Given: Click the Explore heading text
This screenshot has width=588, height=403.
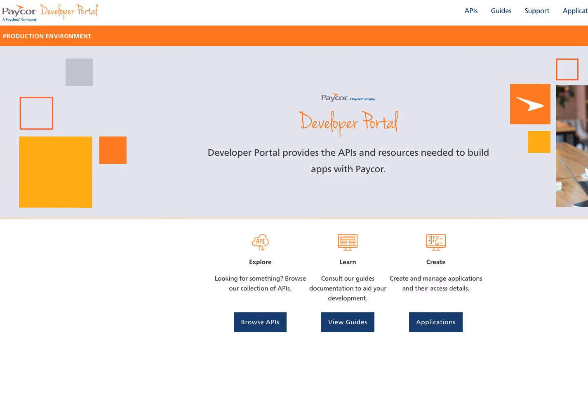Looking at the screenshot, I should pyautogui.click(x=260, y=262).
